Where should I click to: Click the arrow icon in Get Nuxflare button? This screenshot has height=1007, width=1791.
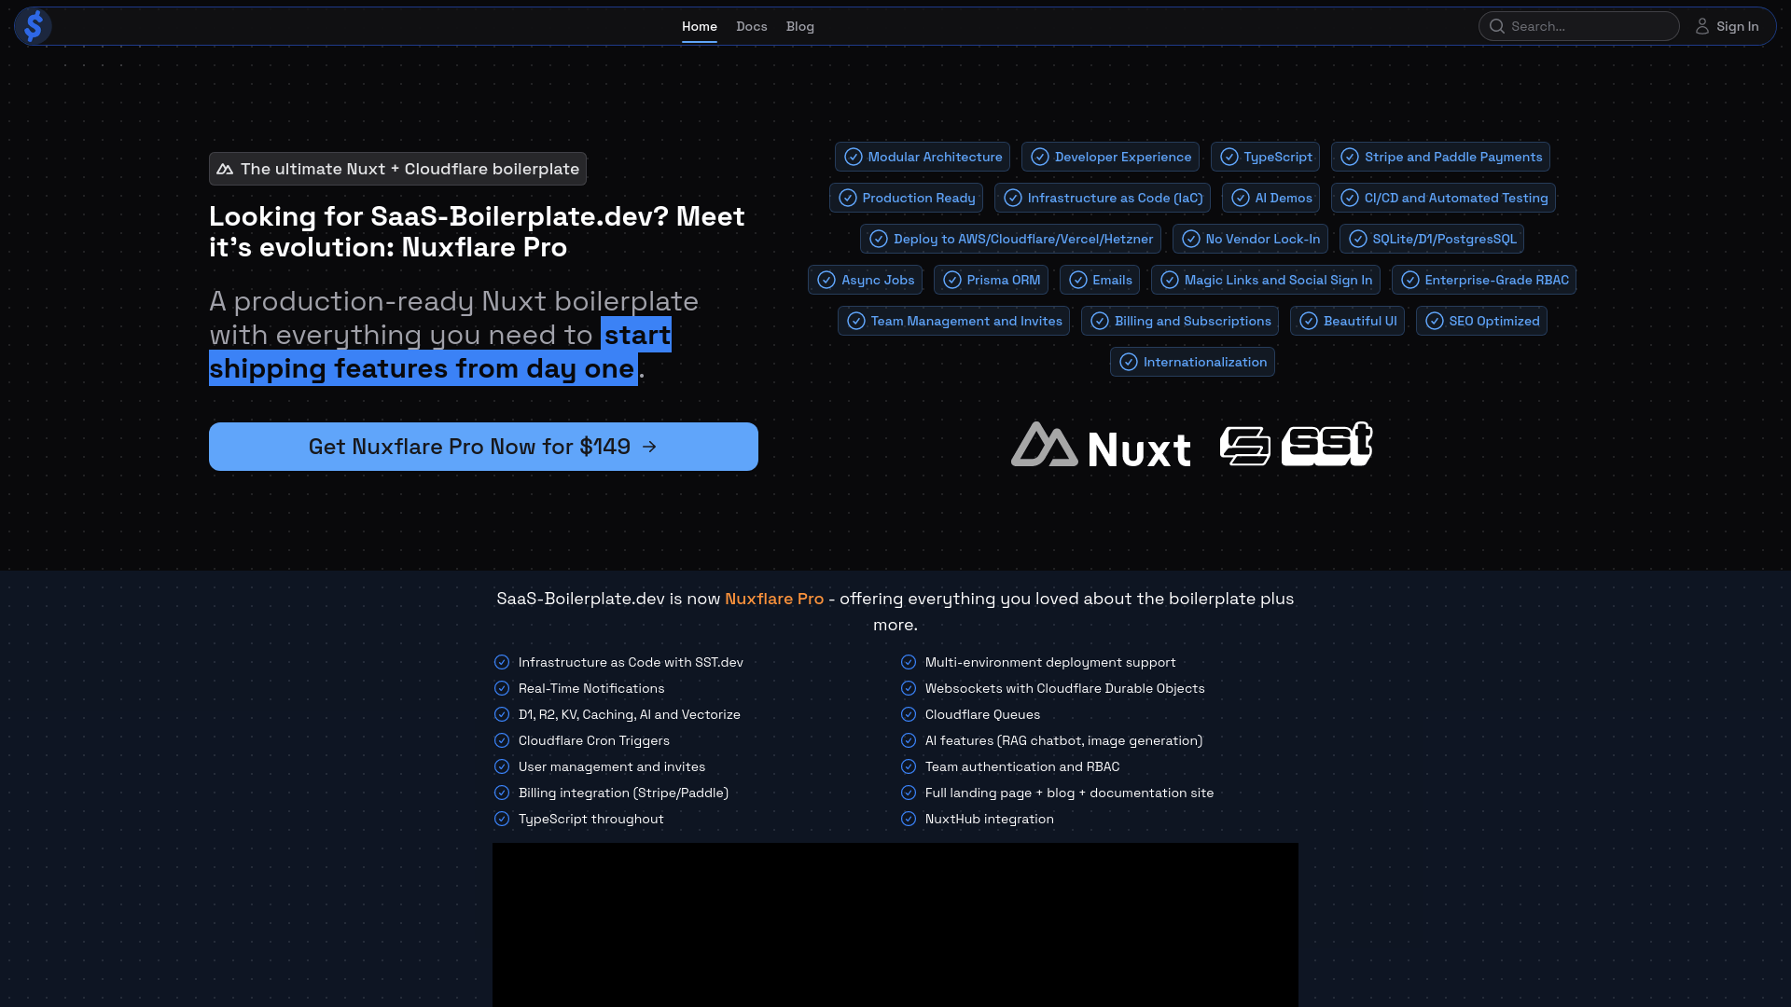coord(650,447)
